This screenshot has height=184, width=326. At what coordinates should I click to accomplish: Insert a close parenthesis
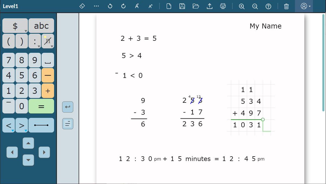coord(22,41)
